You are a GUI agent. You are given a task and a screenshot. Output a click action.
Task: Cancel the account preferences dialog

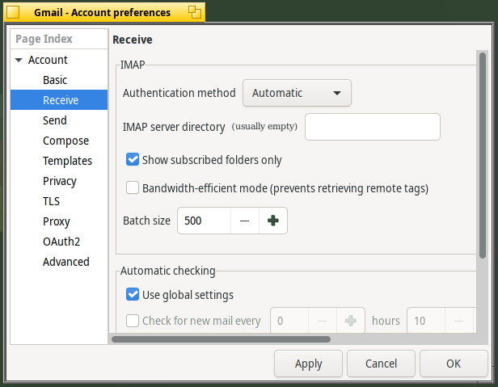tap(381, 364)
